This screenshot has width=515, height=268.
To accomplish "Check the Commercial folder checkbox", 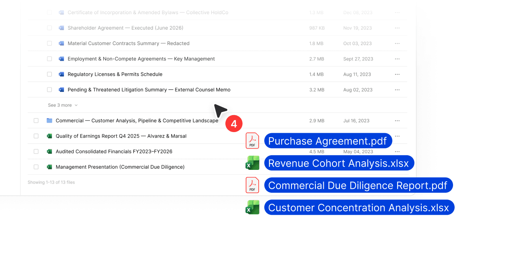I will 36,121.
